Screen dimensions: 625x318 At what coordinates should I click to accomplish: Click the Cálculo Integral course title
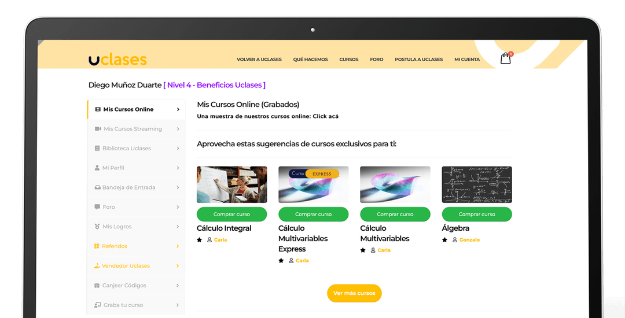point(224,228)
